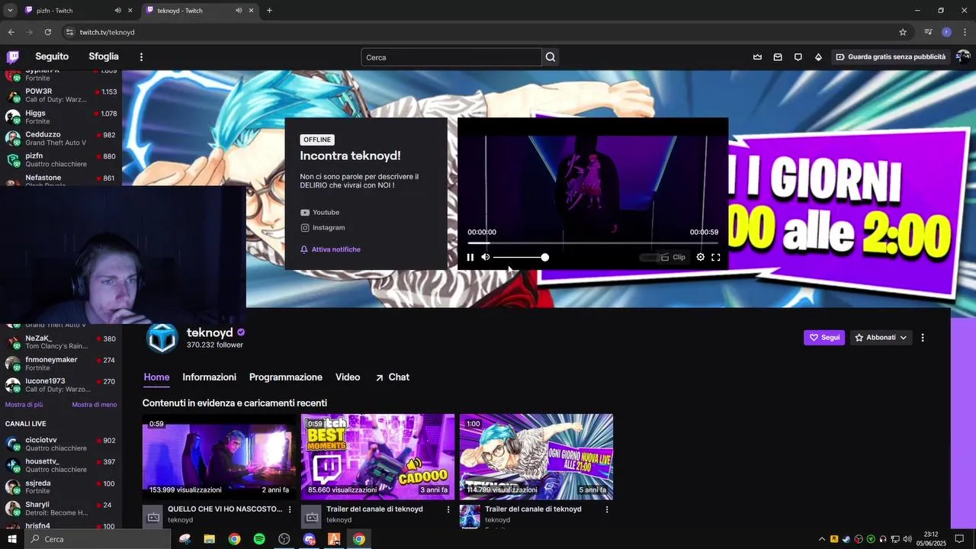Click the Cerca search field

451,57
